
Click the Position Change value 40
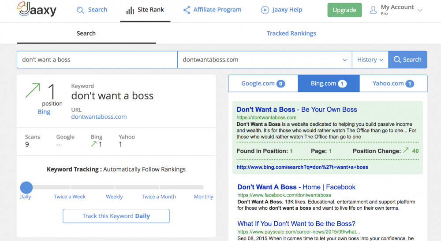point(415,151)
